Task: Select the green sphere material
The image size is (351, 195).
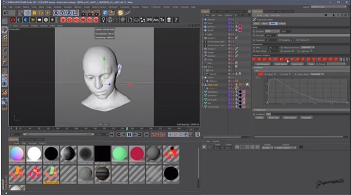Action: pyautogui.click(x=120, y=154)
